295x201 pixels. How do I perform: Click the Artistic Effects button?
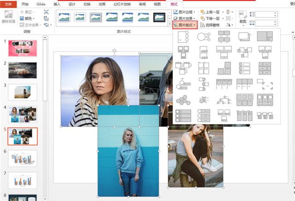30,25
